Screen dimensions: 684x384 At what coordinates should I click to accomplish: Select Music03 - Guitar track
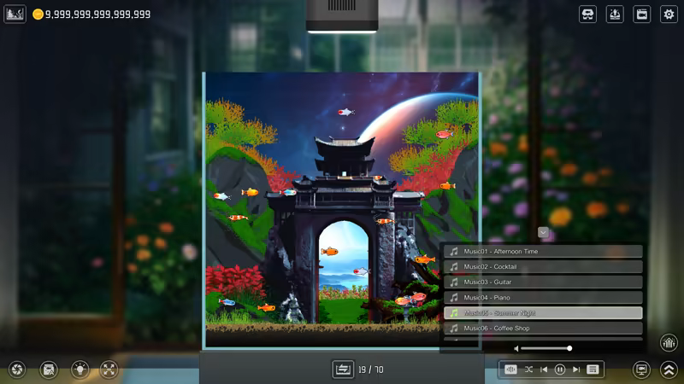pyautogui.click(x=543, y=282)
